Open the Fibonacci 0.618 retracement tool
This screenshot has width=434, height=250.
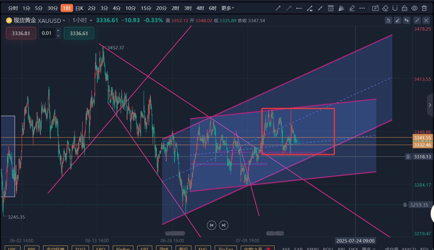(331, 8)
